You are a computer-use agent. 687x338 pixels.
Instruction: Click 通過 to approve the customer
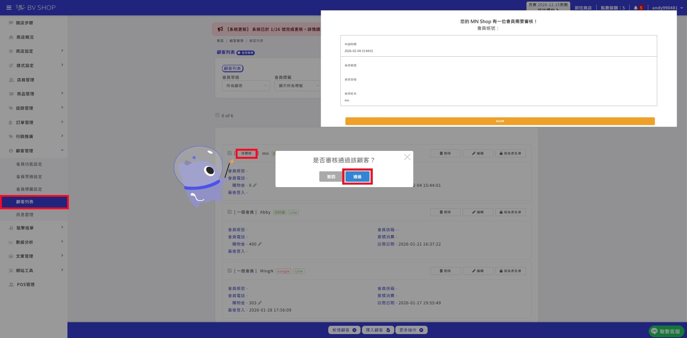tap(357, 177)
